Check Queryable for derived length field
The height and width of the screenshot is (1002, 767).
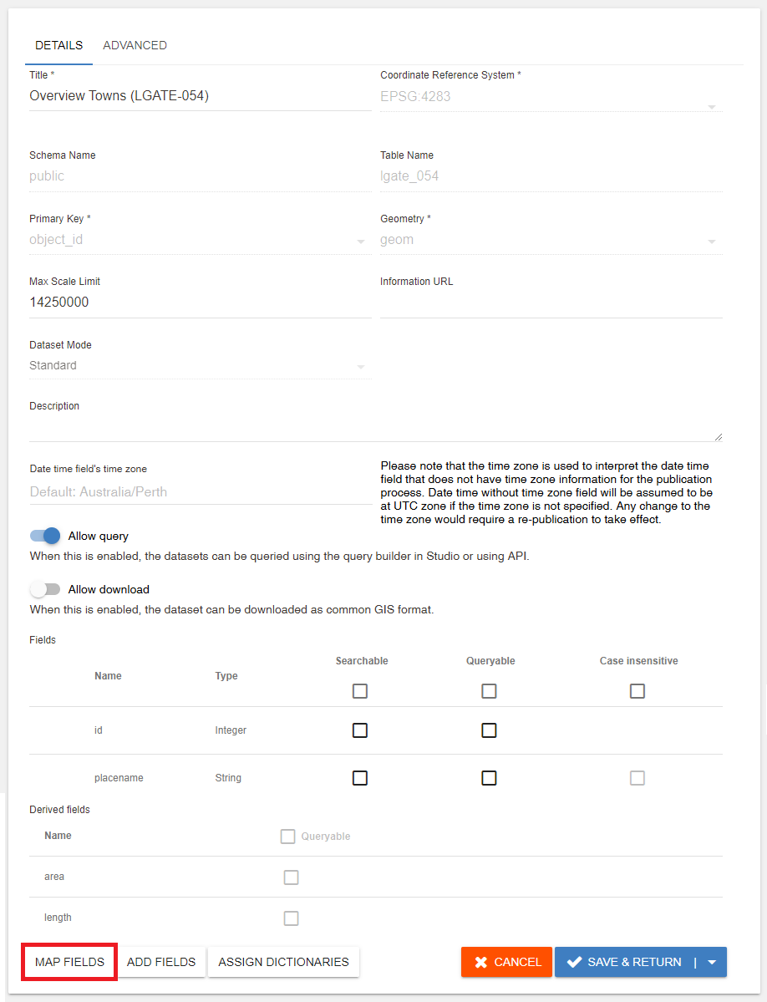291,918
